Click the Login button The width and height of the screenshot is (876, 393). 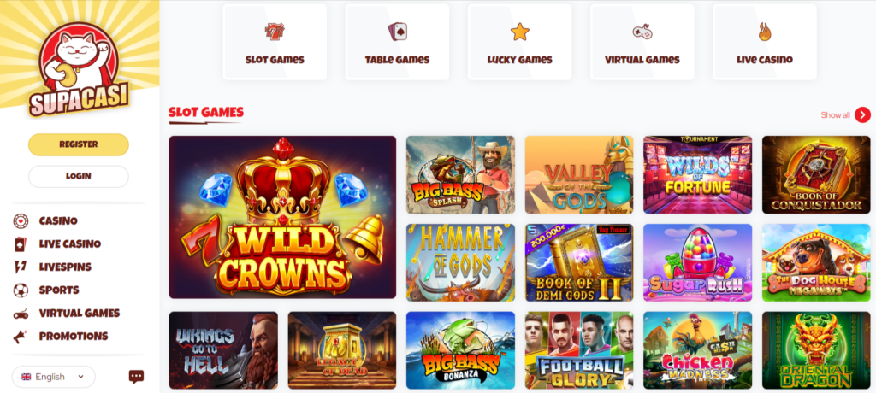pos(79,176)
